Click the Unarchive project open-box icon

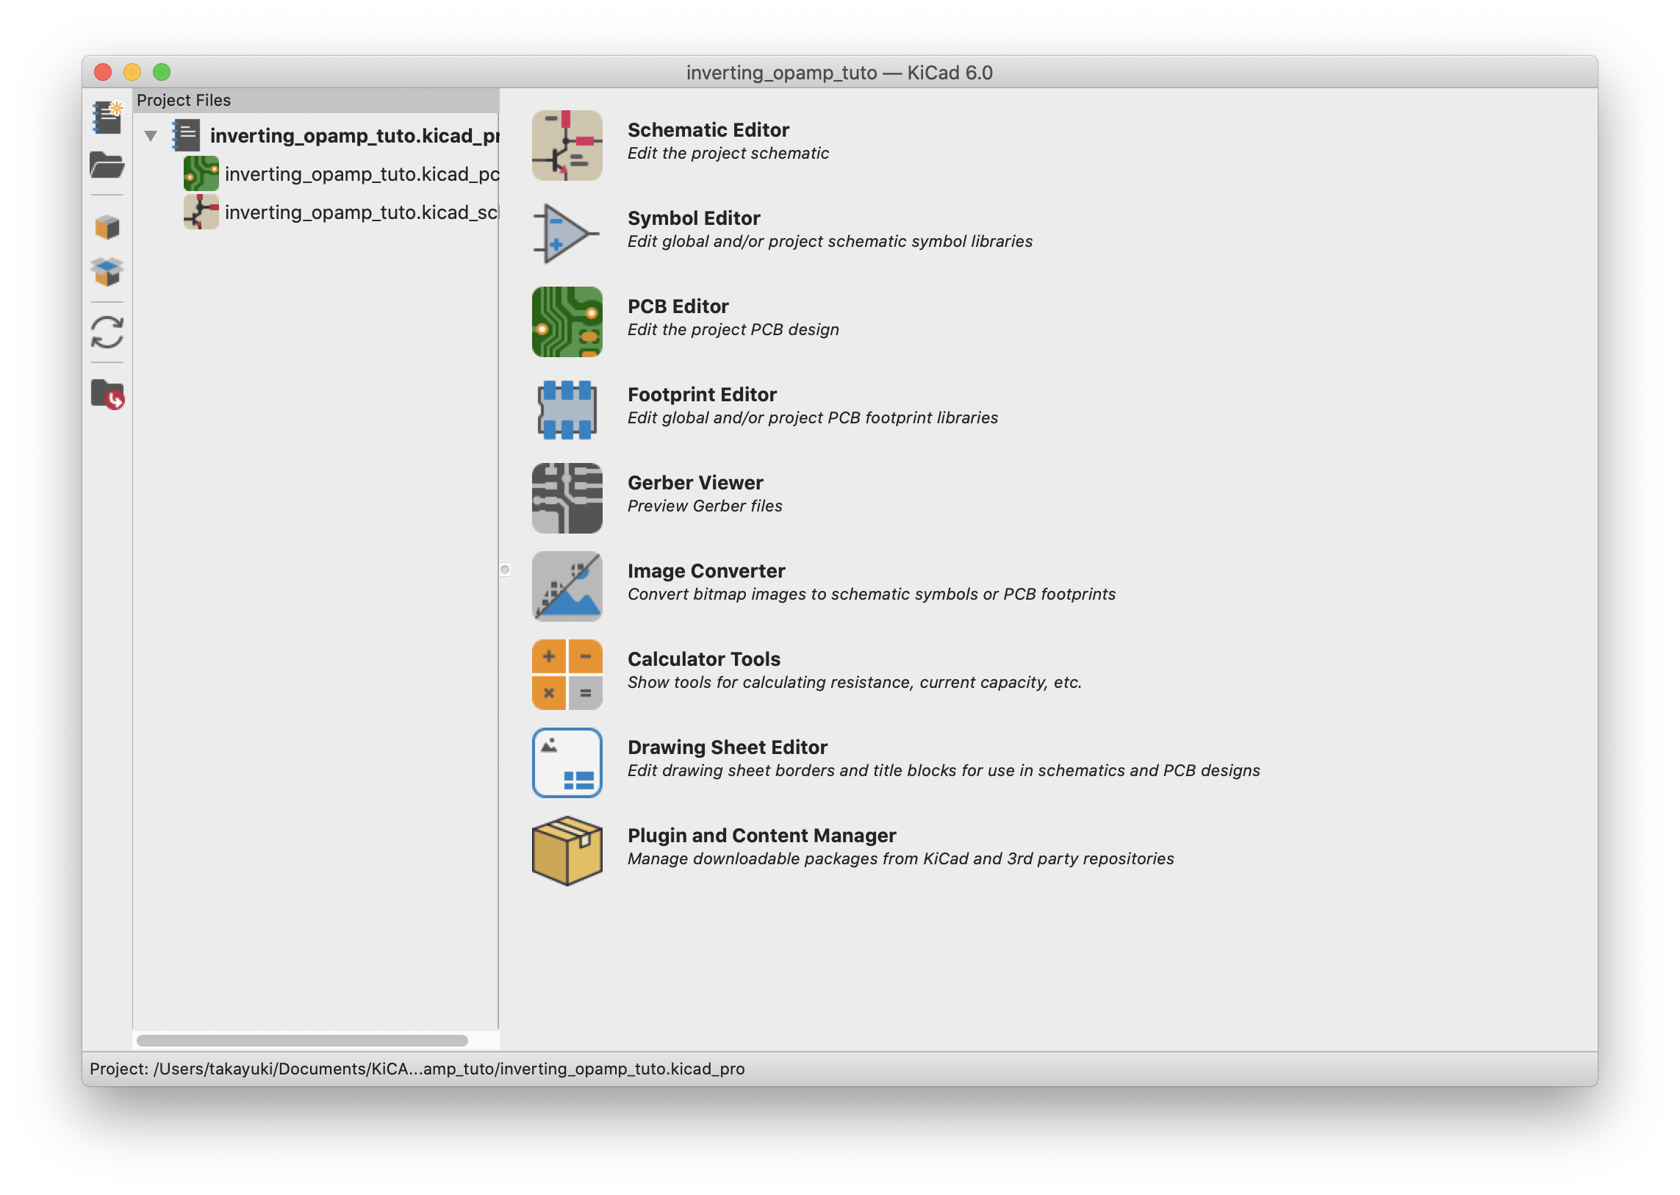coord(107,272)
